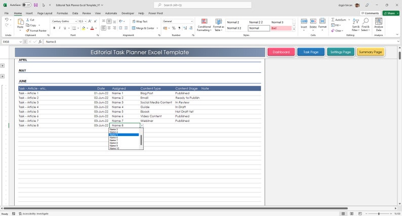
Task: Click the Conditional Formatting icon
Action: 205,22
